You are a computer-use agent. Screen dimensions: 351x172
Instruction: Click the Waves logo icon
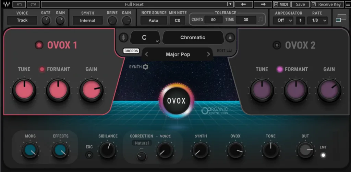6,4
